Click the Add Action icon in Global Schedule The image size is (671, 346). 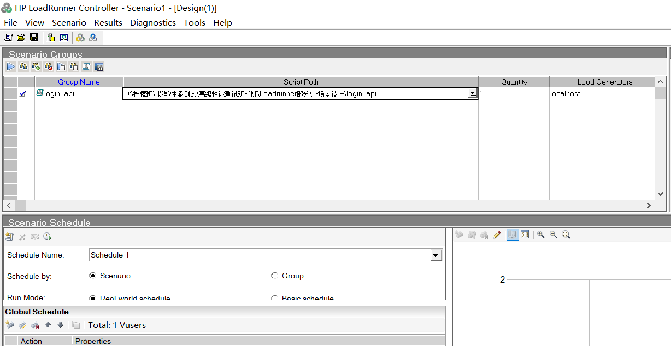(9, 325)
